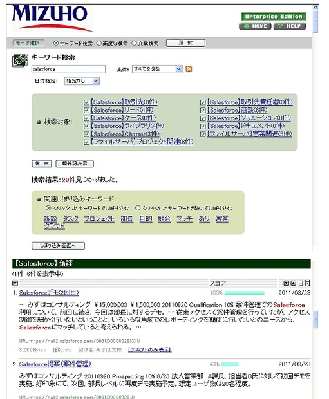Open the 日付指定 指定なし dropdown
This screenshot has height=399, width=329.
click(82, 81)
